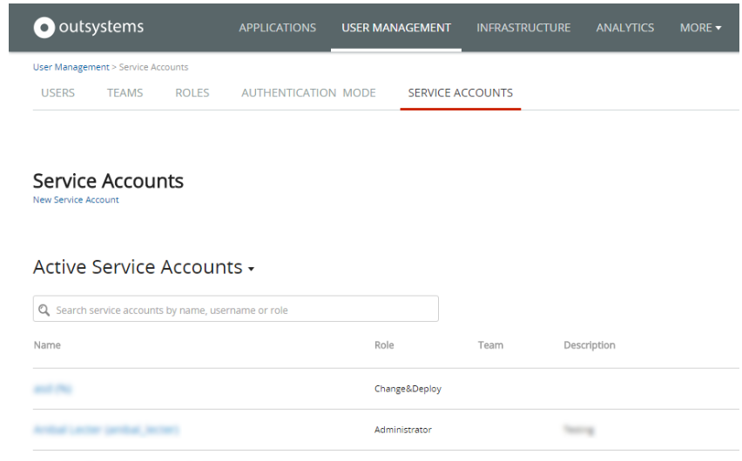
Task: Open the Applications menu
Action: point(277,28)
